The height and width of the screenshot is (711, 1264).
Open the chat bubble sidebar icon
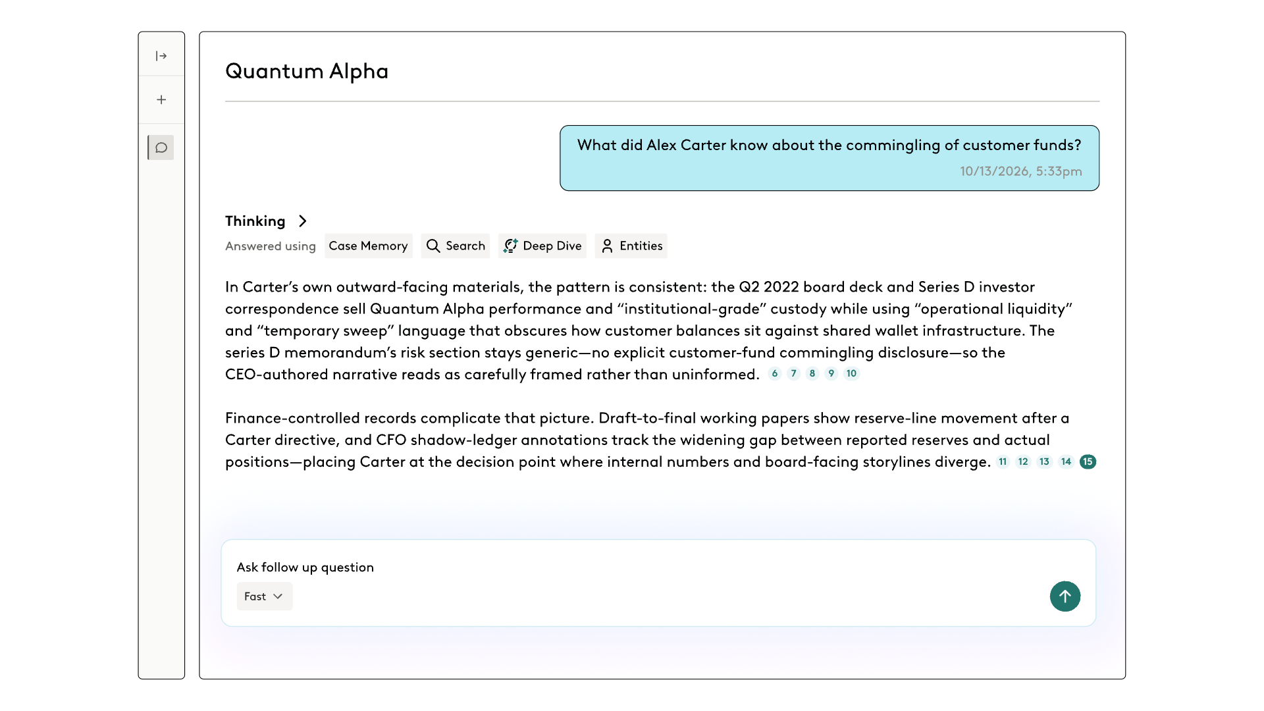click(161, 147)
